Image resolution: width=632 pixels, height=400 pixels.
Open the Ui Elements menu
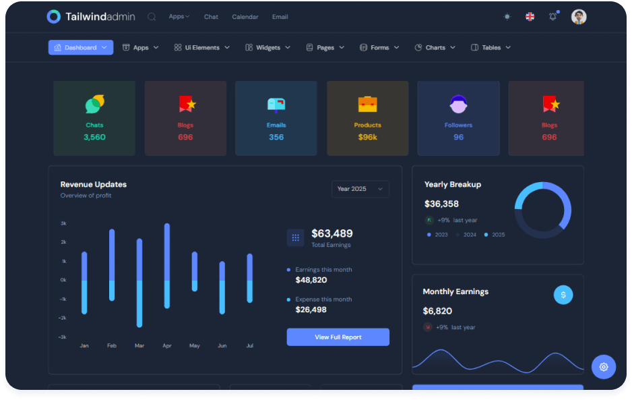[202, 48]
